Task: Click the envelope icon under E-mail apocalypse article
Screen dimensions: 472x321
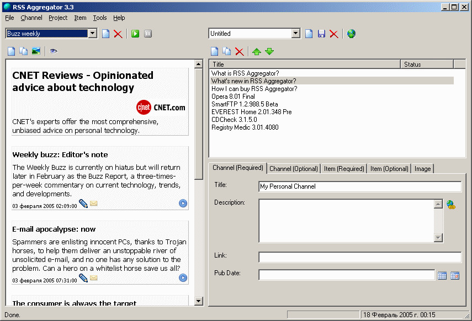Action: point(94,277)
